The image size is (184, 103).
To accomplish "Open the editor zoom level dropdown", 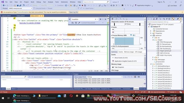I will pyautogui.click(x=4, y=71).
